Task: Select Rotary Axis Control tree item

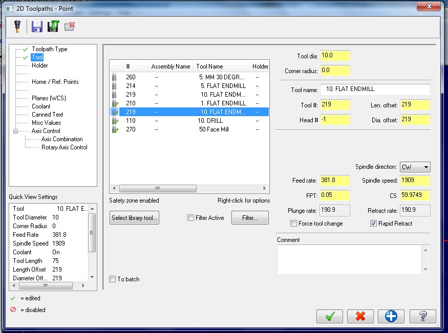Action: pyautogui.click(x=65, y=147)
